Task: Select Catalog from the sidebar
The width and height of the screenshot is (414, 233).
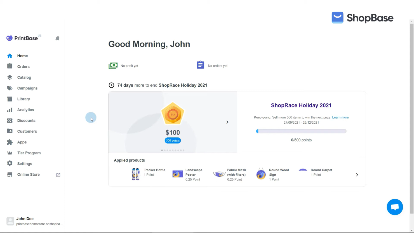Action: click(24, 77)
